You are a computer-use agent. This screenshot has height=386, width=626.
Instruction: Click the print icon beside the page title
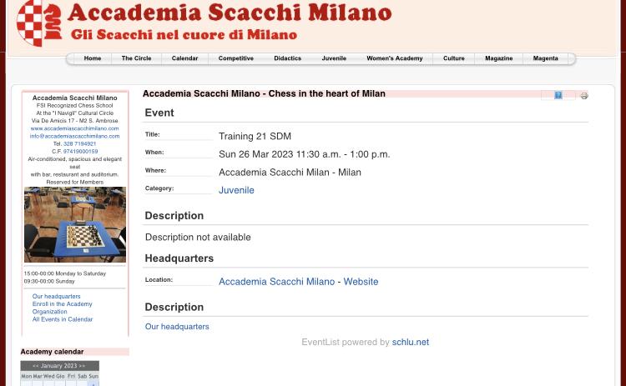click(x=584, y=96)
